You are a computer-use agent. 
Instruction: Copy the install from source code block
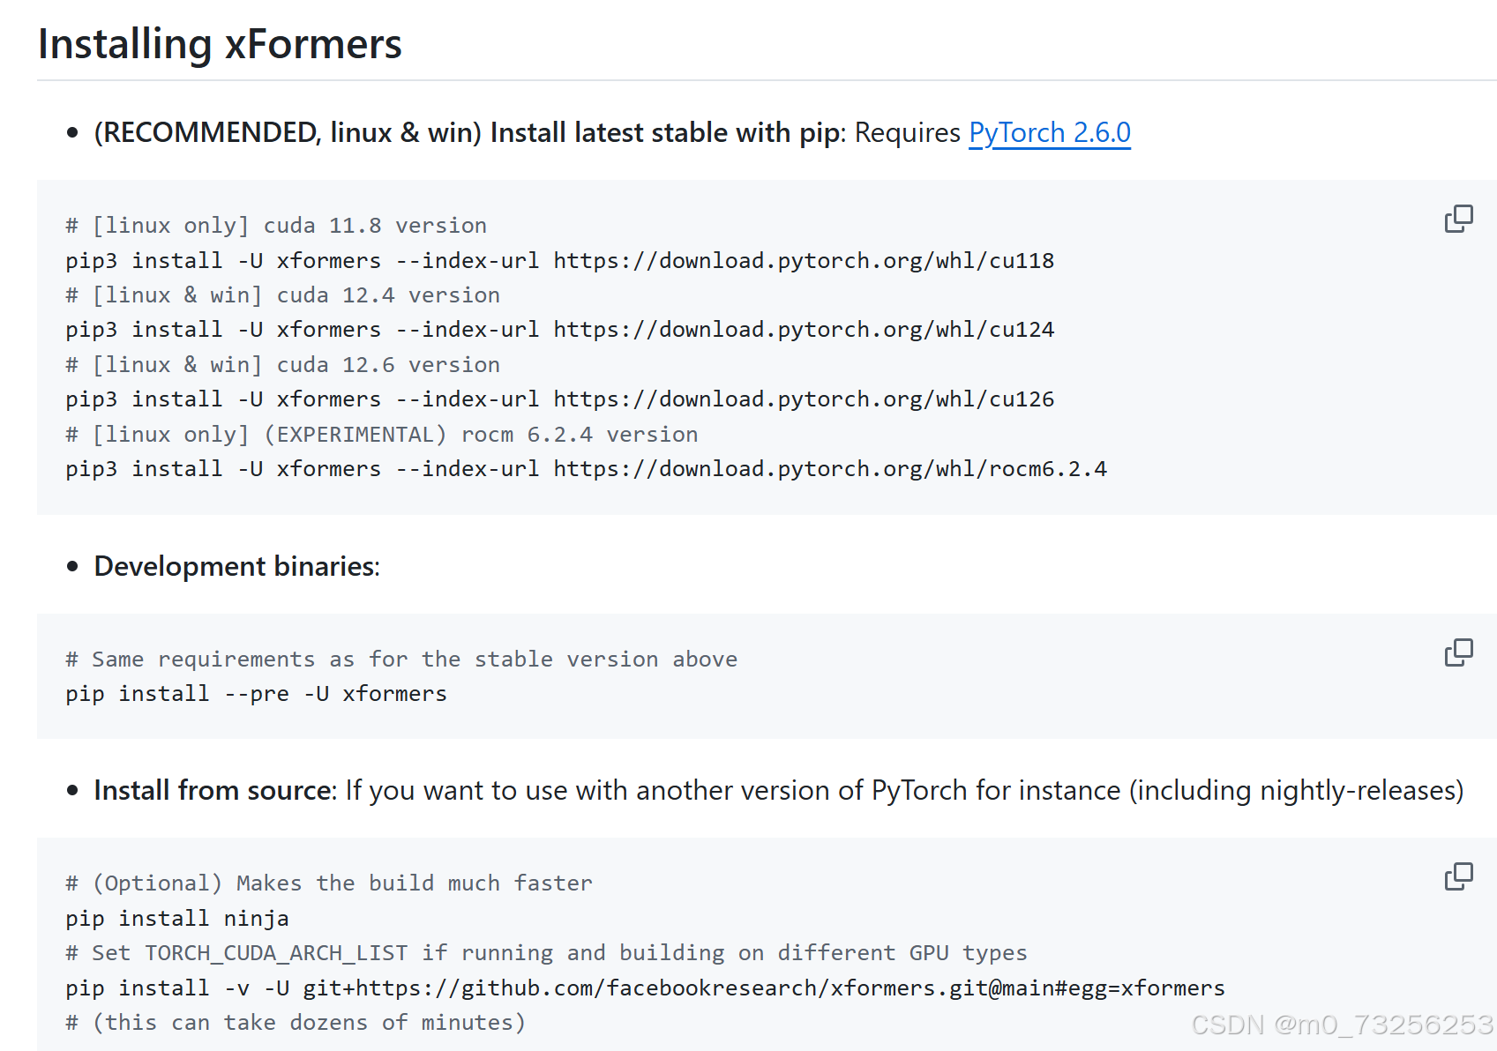1458,876
